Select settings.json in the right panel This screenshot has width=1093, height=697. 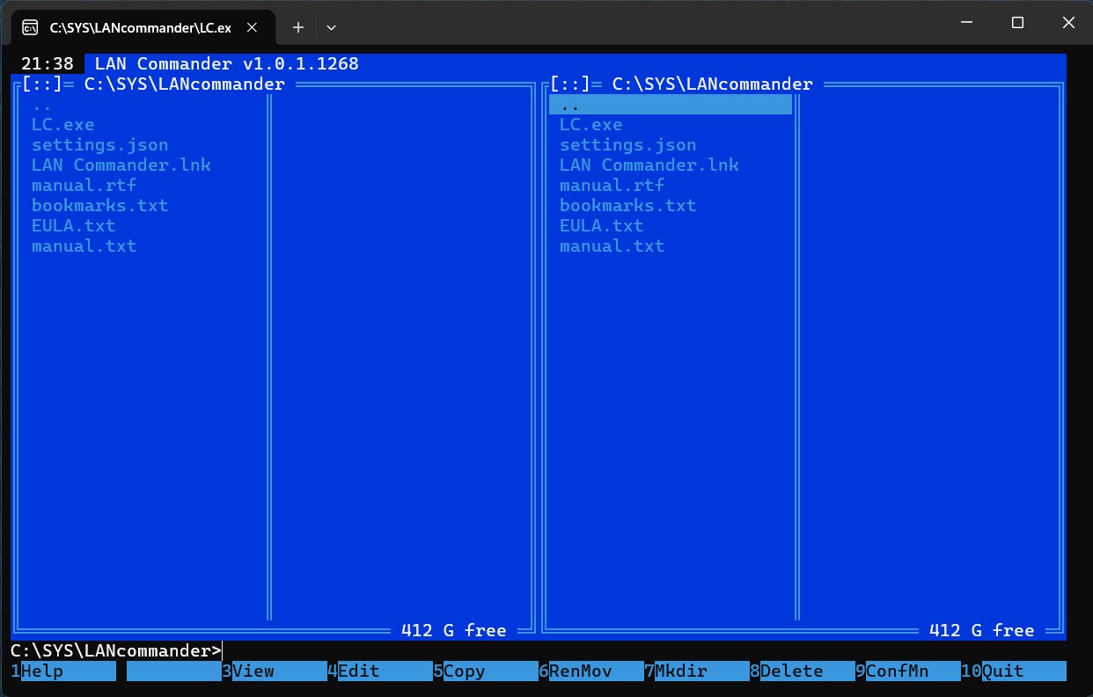[x=628, y=145]
